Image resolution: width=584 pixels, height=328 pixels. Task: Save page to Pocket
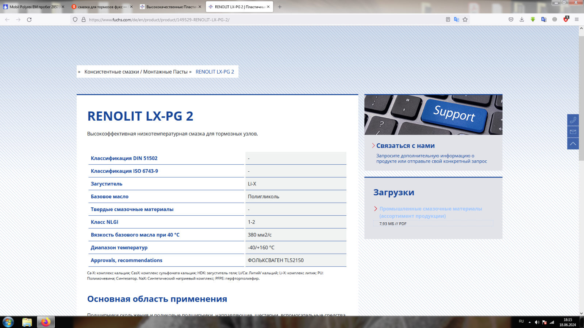[x=511, y=20]
